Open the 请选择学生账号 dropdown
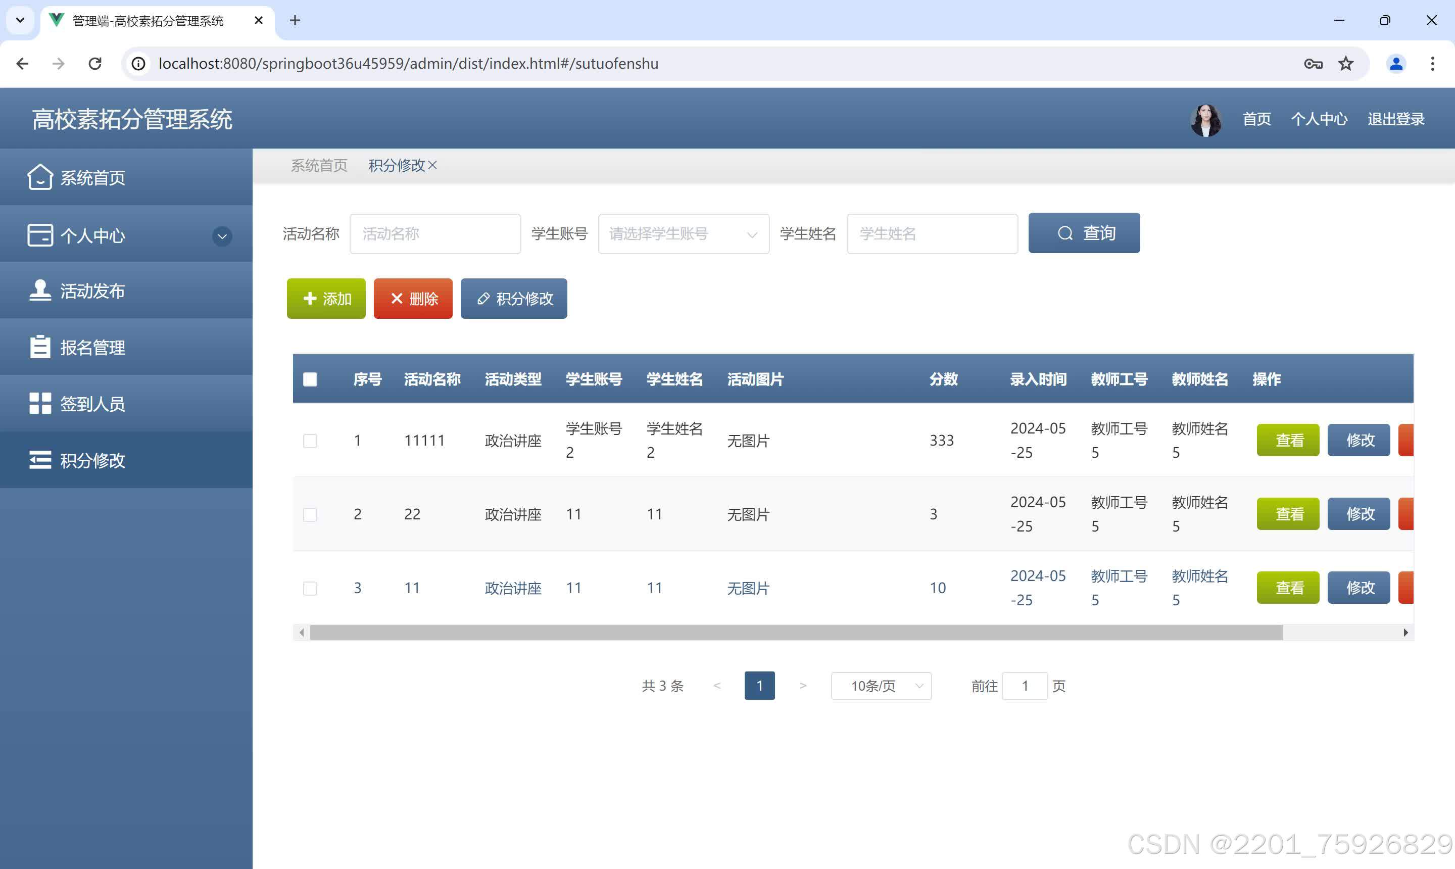 [x=683, y=234]
